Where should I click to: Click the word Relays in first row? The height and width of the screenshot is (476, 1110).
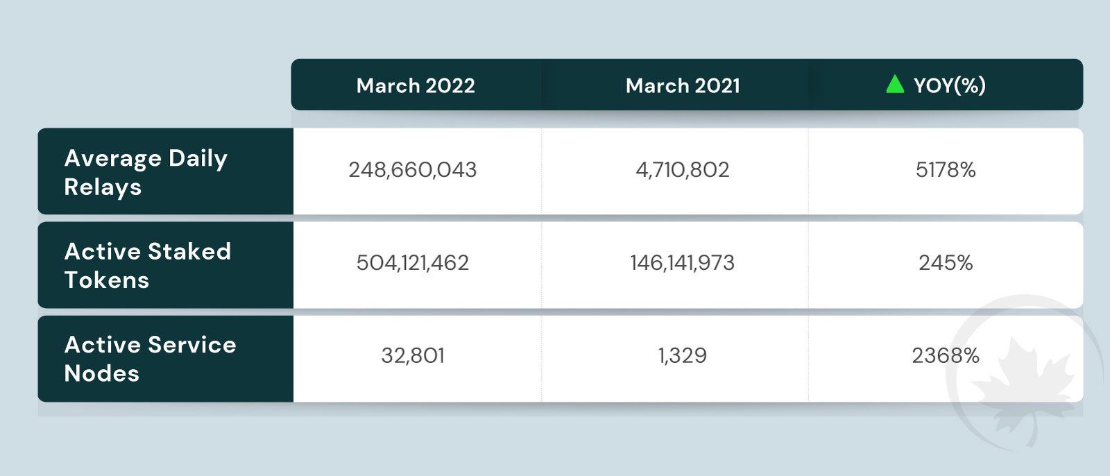click(103, 187)
